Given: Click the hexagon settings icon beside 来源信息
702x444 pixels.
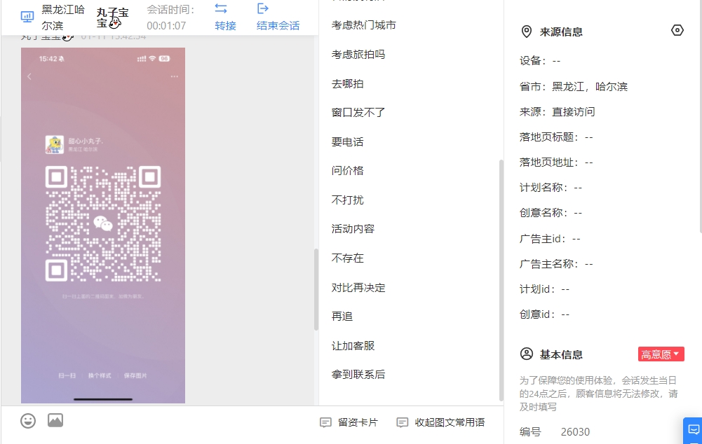Looking at the screenshot, I should point(677,30).
